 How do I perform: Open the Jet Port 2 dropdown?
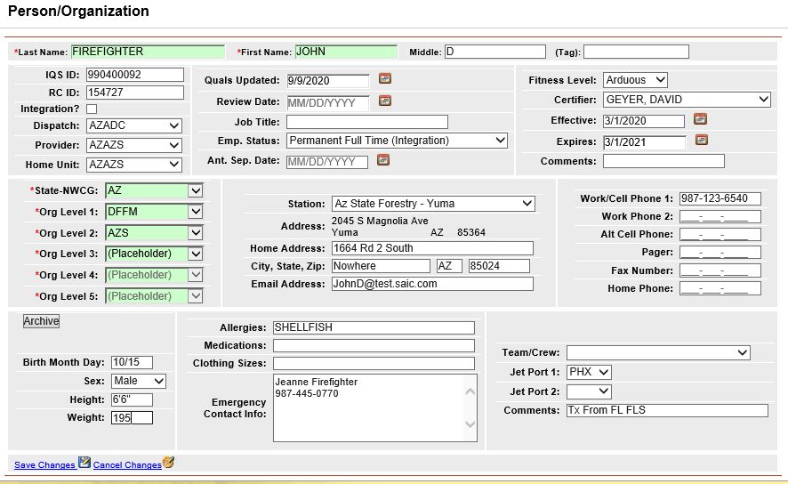pyautogui.click(x=589, y=391)
